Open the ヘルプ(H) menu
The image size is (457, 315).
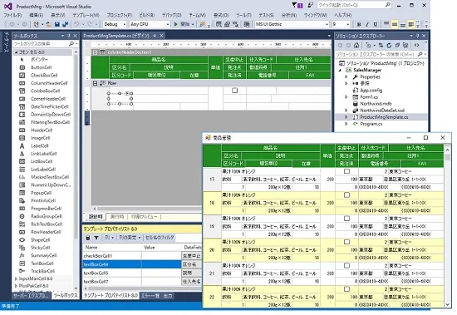(342, 15)
